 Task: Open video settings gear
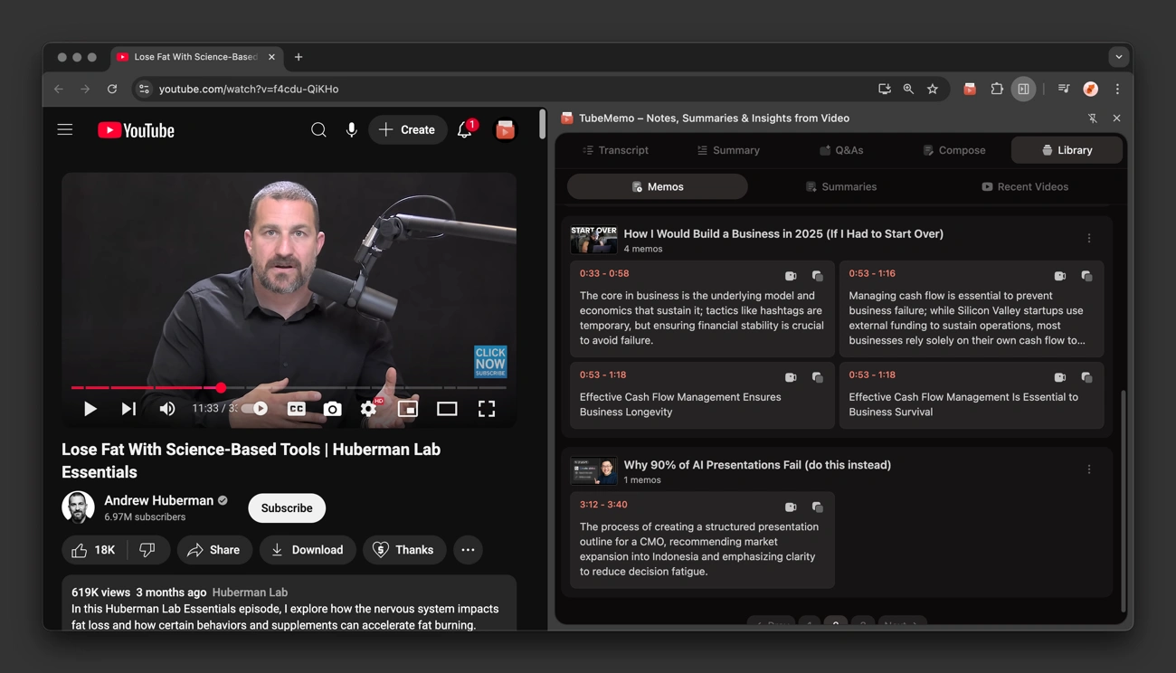click(x=368, y=409)
